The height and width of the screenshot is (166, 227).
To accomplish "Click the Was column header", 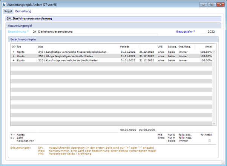I will tap(40, 46).
